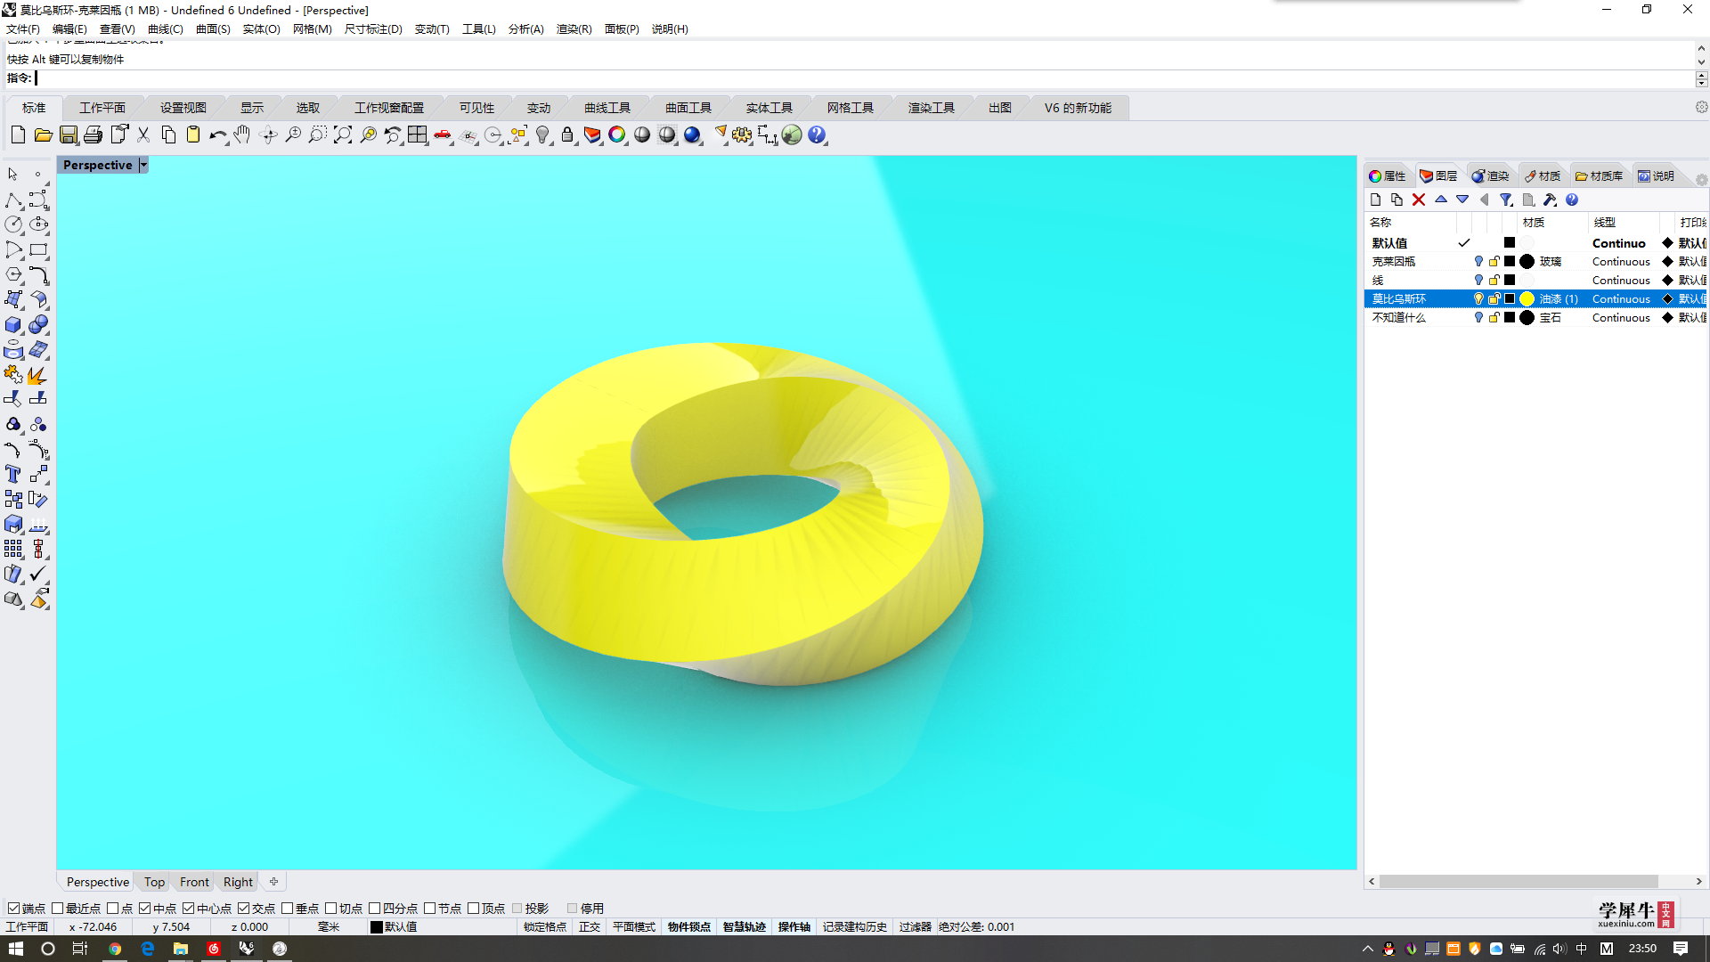Open a file with the folder icon
Screen dimensions: 1710x962
[43, 135]
